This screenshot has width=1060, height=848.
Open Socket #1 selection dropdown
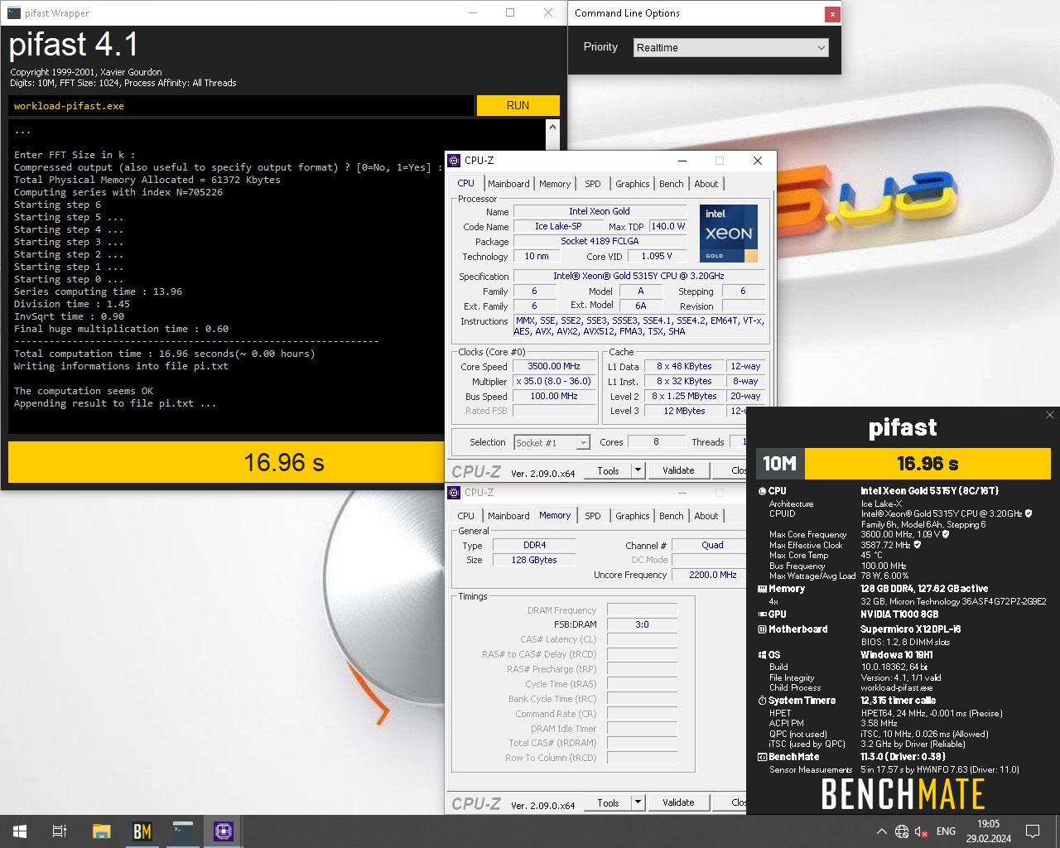click(x=552, y=443)
